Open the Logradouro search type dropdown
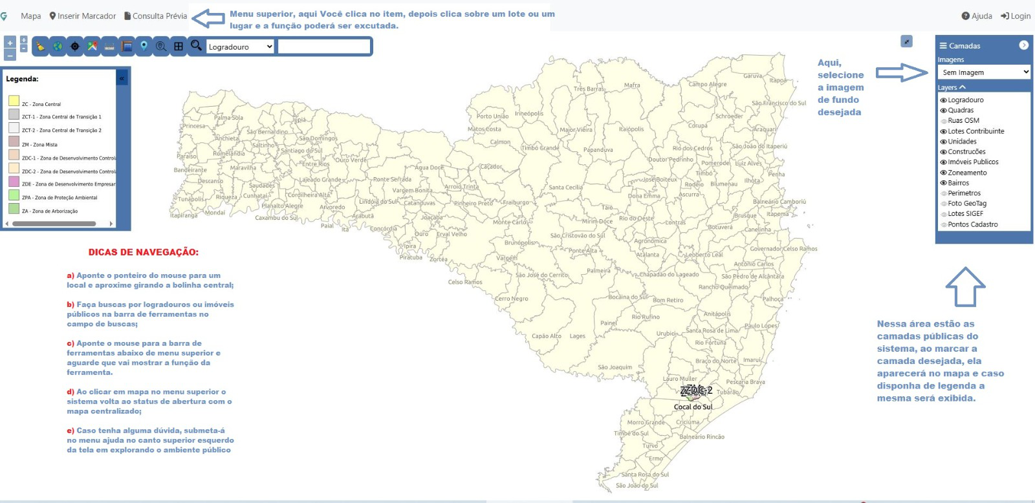The height and width of the screenshot is (503, 1035). (241, 47)
